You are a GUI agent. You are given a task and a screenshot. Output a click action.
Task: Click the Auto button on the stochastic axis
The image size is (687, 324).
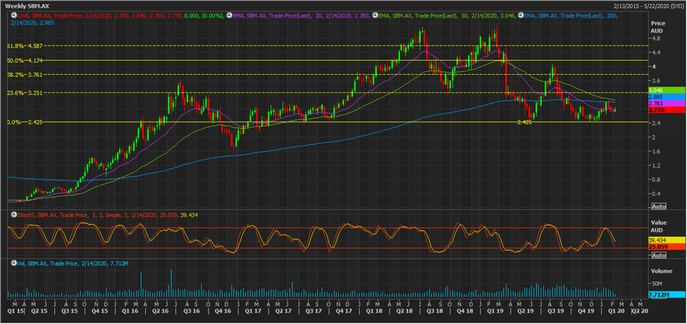[659, 255]
